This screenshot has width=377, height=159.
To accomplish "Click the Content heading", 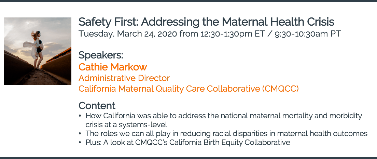I will [x=97, y=106].
